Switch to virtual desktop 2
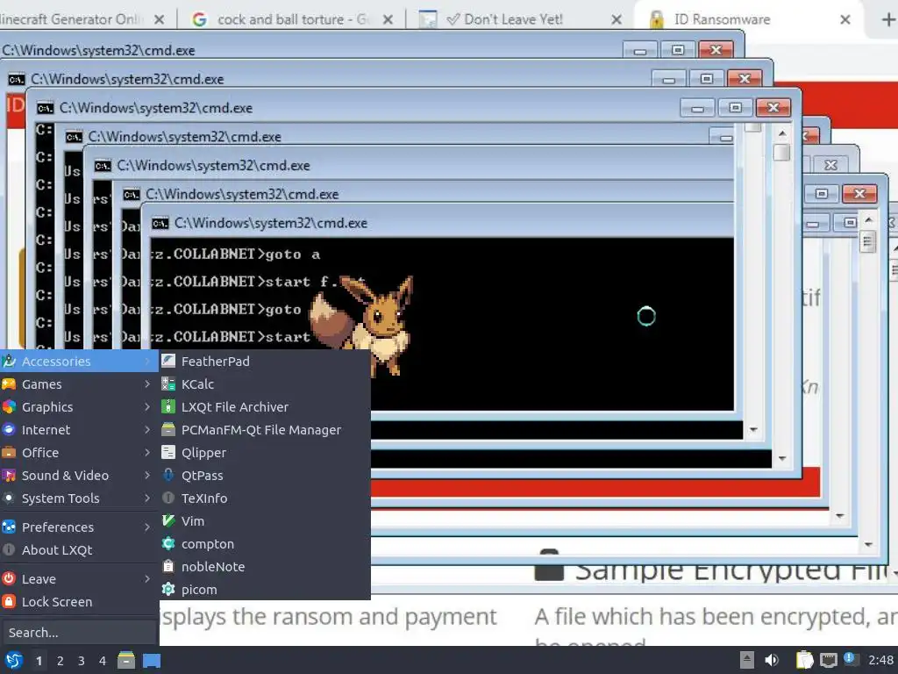The width and height of the screenshot is (898, 674). pyautogui.click(x=61, y=661)
